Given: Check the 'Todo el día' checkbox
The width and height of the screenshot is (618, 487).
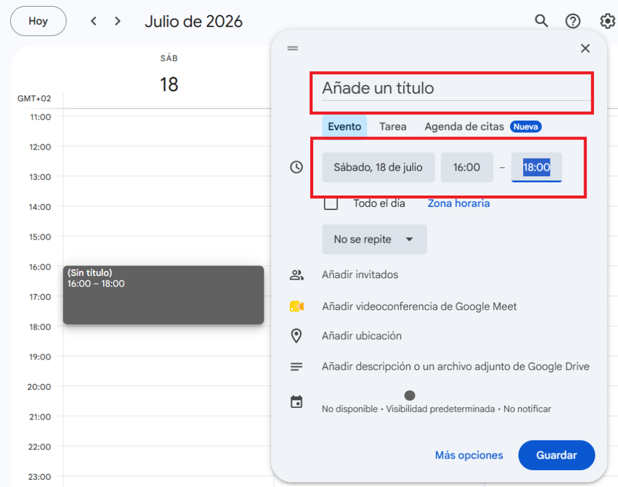Looking at the screenshot, I should (x=331, y=203).
